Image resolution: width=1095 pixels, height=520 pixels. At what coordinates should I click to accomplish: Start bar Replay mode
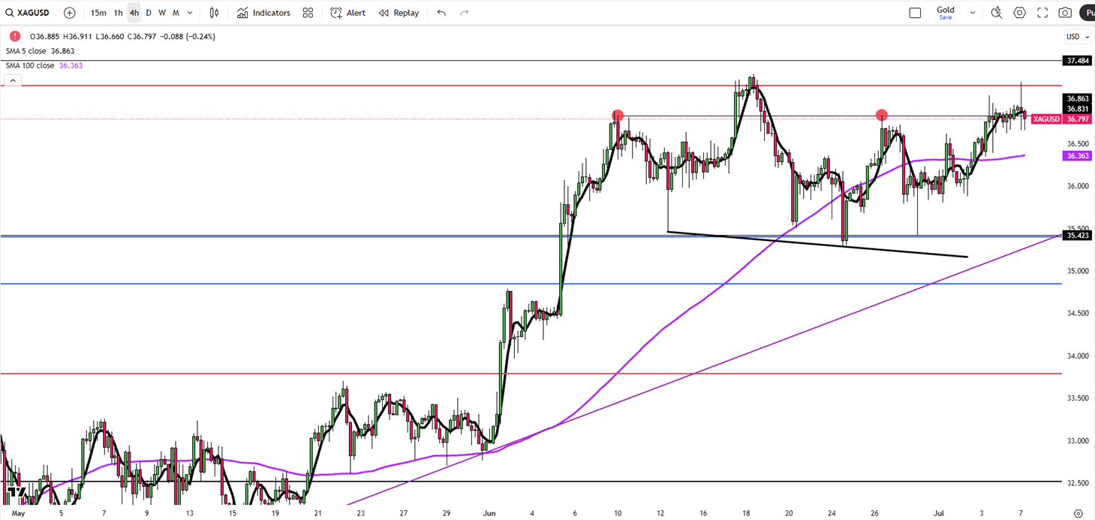point(399,13)
